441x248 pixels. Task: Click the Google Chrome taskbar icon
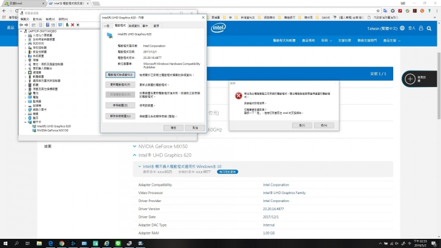point(62,243)
